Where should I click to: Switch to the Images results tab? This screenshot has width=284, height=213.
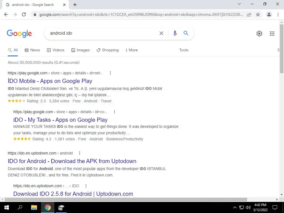pos(80,50)
